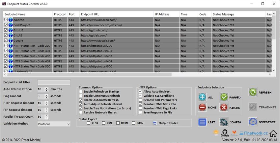
Task: Click the https://gitlab.com/ URL cell
Action: tap(116, 35)
